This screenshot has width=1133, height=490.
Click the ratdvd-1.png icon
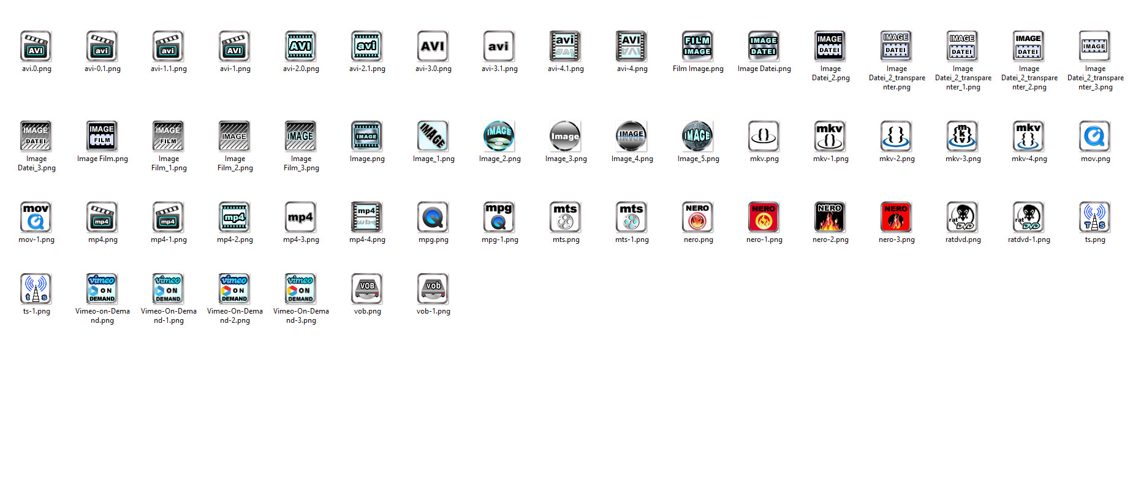(1029, 217)
